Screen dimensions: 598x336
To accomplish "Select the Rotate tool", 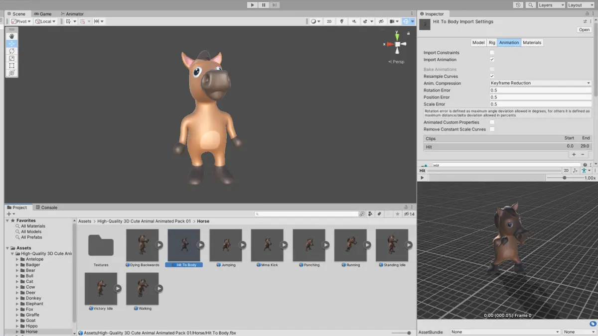I will tap(12, 51).
